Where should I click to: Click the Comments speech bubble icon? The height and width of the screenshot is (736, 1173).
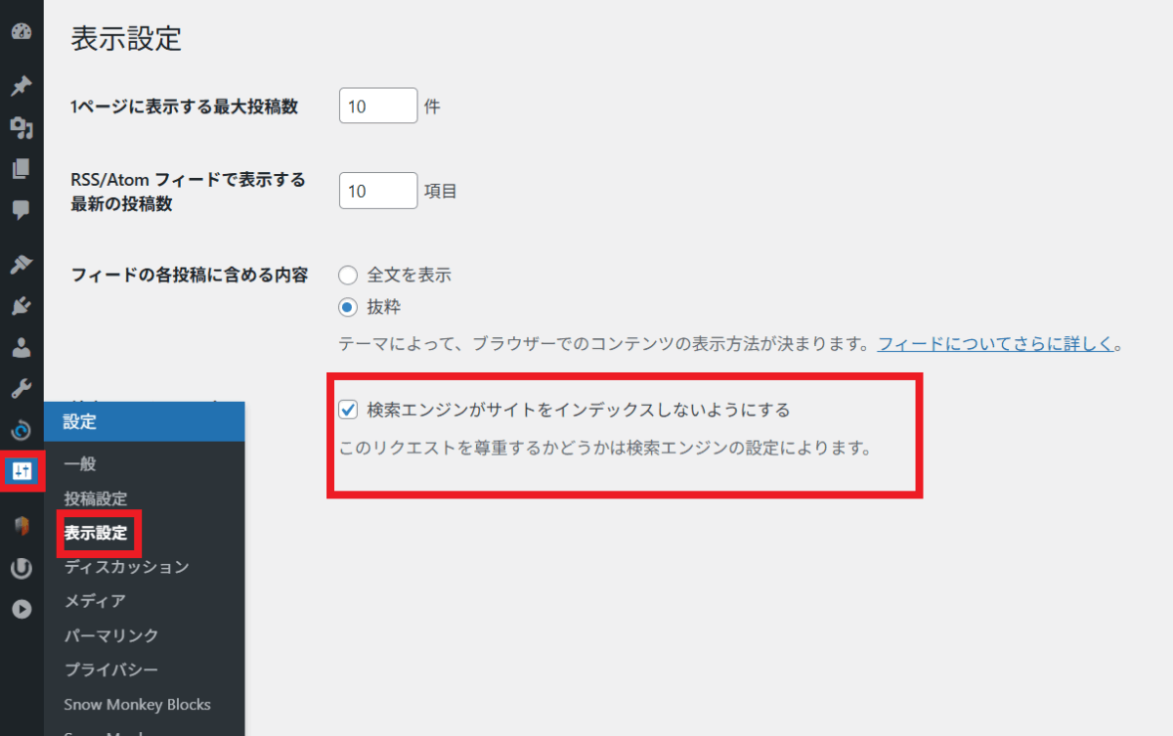22,209
